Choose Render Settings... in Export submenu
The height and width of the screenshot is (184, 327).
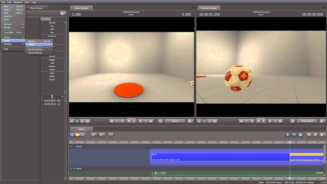tap(39, 50)
